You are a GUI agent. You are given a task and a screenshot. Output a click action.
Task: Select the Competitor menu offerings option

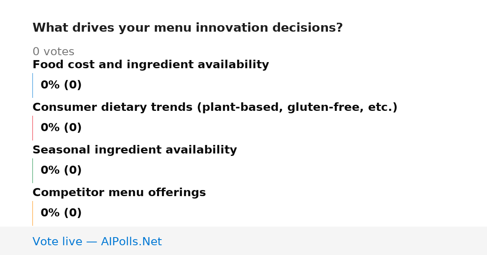(x=119, y=193)
